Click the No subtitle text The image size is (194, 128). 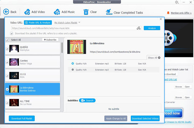(114, 109)
